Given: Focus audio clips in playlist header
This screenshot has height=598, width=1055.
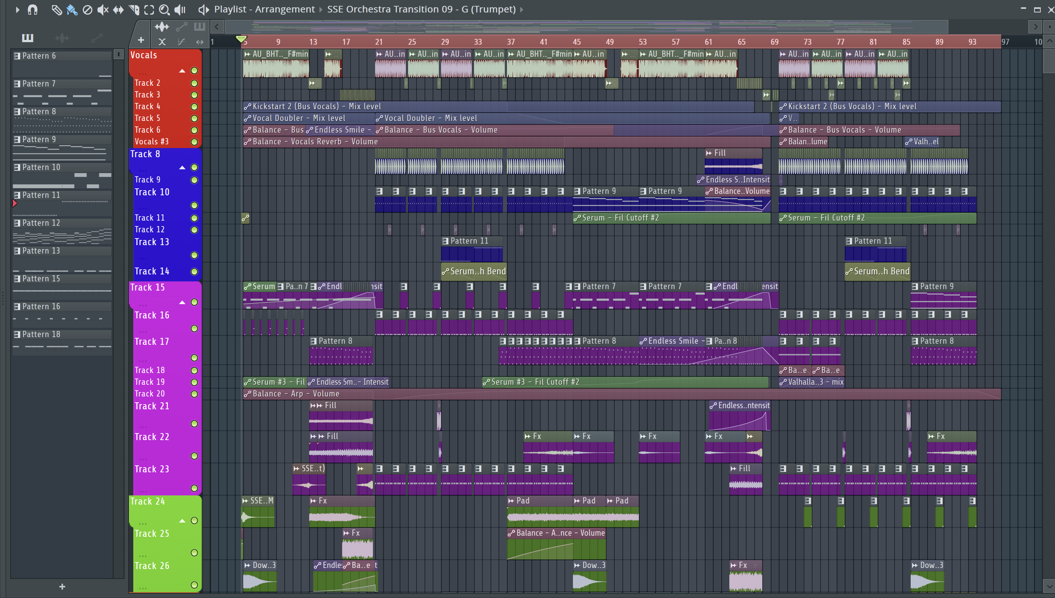Looking at the screenshot, I should pyautogui.click(x=162, y=27).
